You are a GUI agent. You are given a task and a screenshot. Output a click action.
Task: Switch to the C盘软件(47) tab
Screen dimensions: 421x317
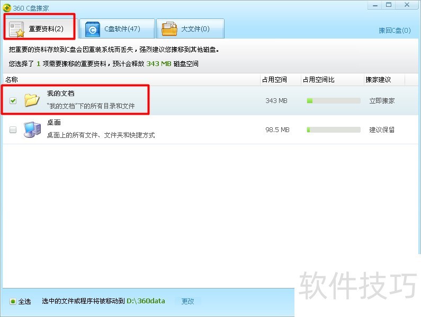click(117, 29)
